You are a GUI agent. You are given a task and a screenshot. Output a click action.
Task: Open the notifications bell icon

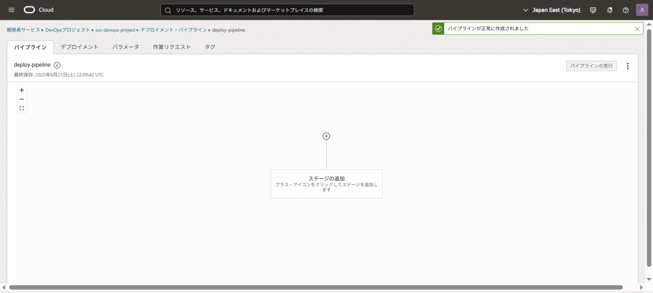click(x=609, y=10)
